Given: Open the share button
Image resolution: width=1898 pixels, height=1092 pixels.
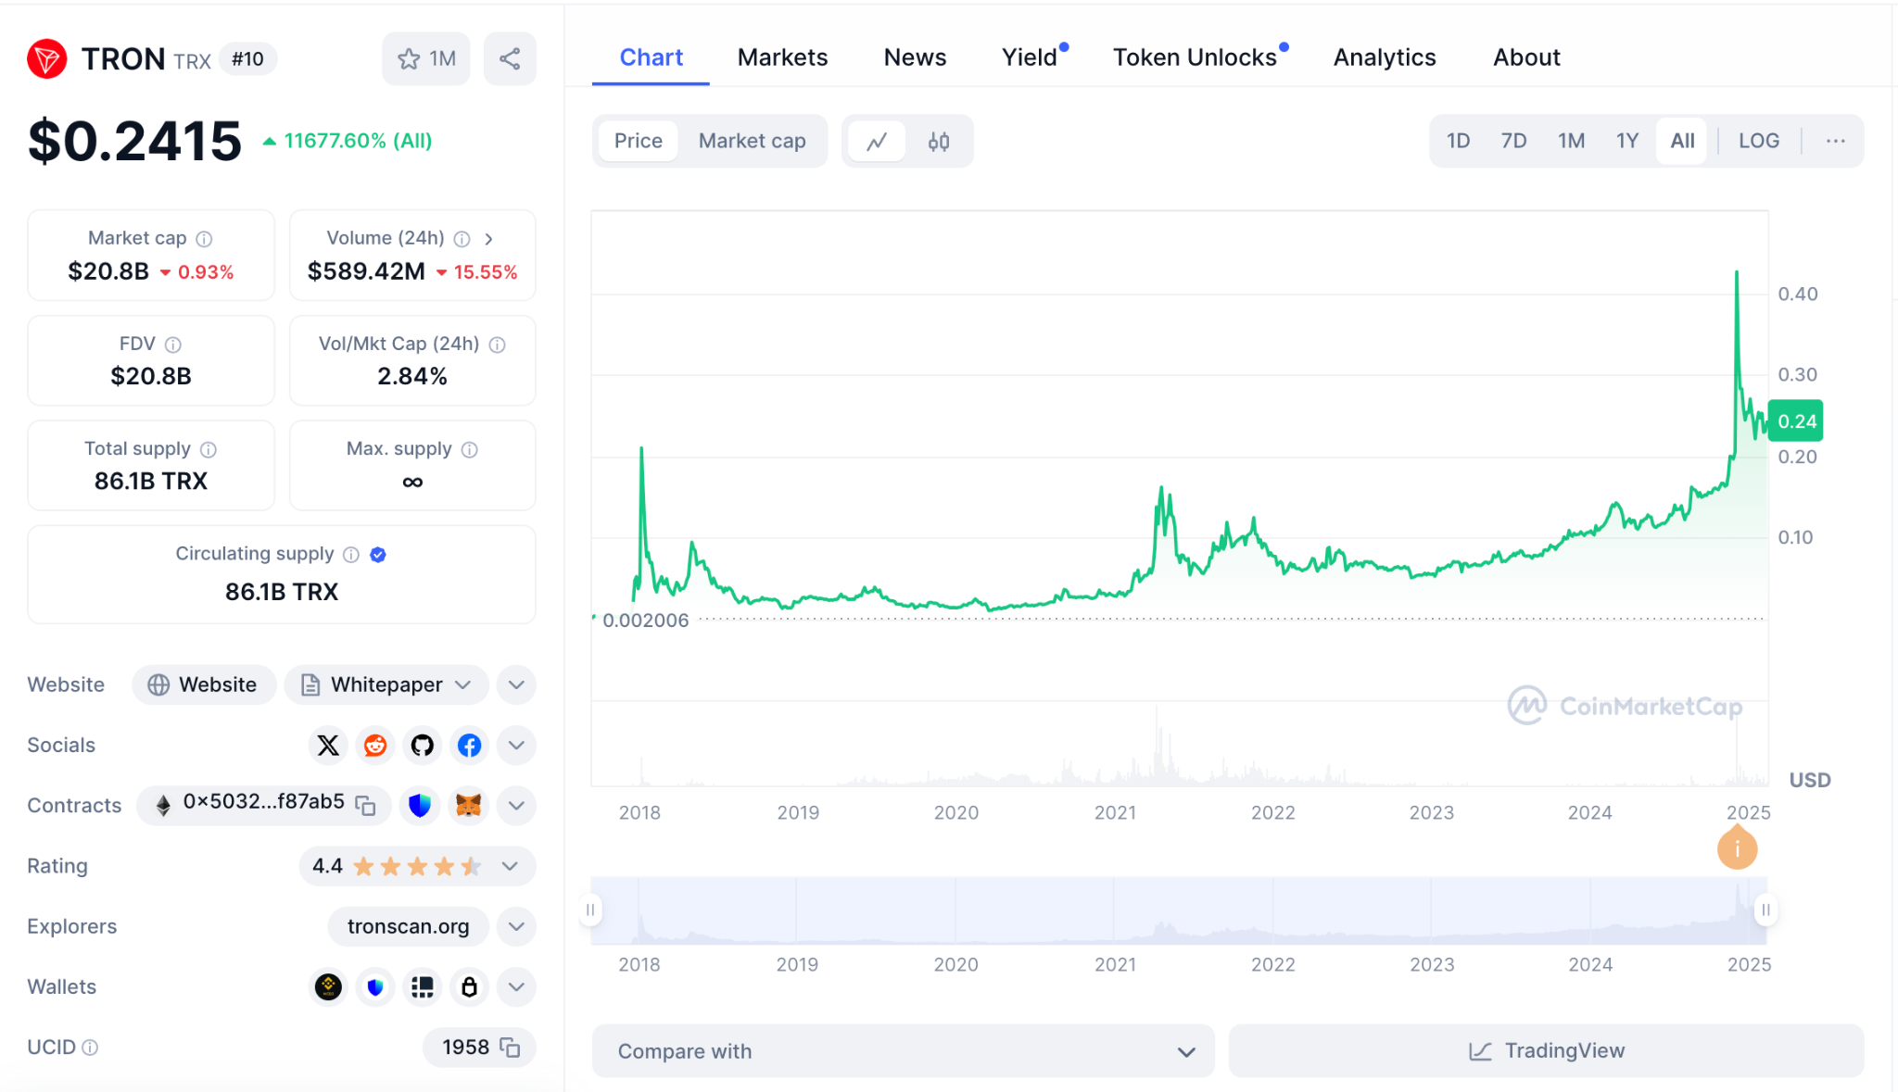Looking at the screenshot, I should click(510, 59).
